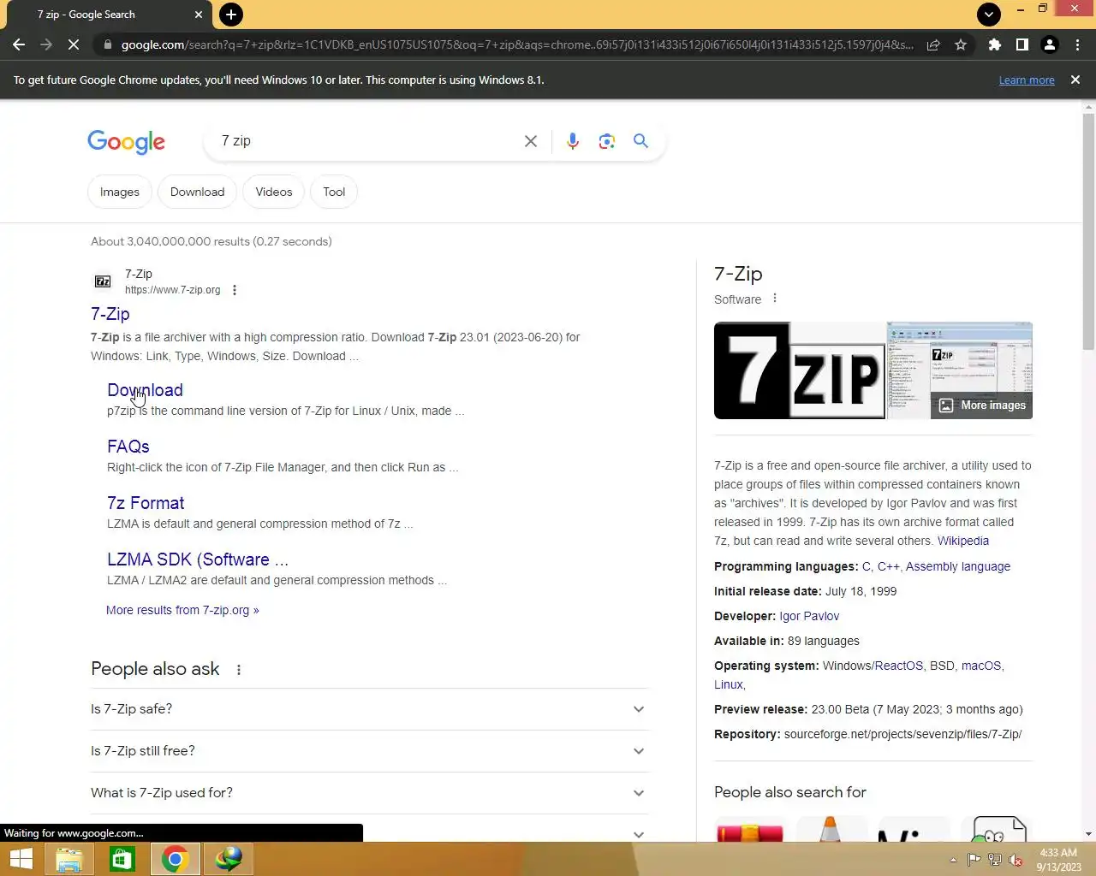Close the 7 zip Google Search tab
Viewport: 1096px width, 876px height.
(199, 15)
